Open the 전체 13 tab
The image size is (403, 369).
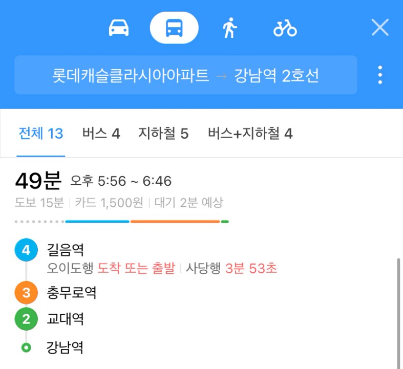coord(41,134)
